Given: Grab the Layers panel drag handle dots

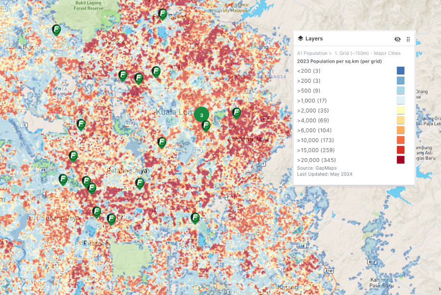Looking at the screenshot, I should [408, 39].
